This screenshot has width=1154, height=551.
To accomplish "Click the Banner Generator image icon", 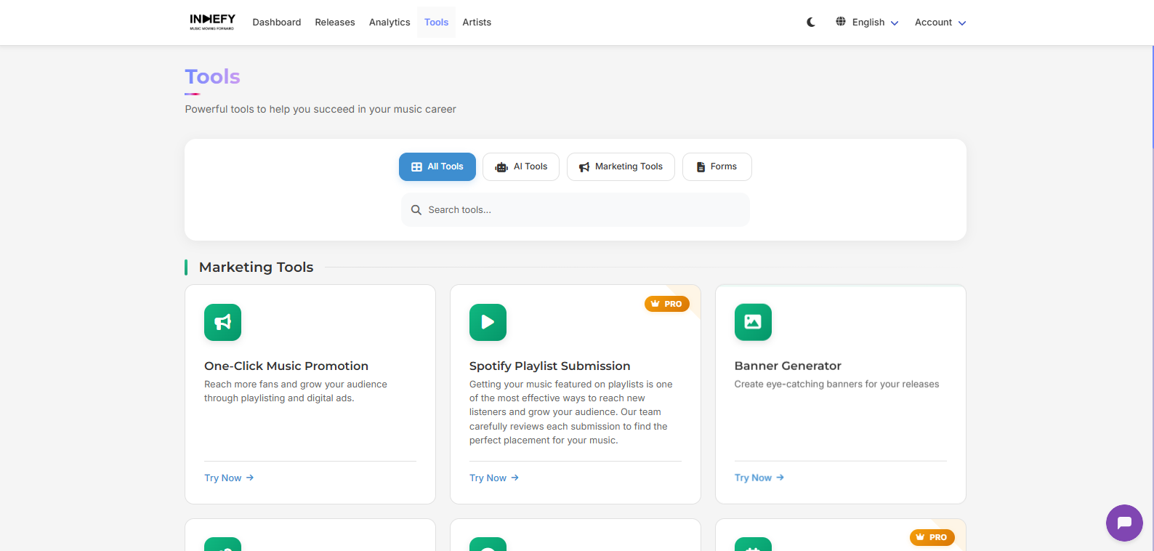I will [753, 322].
